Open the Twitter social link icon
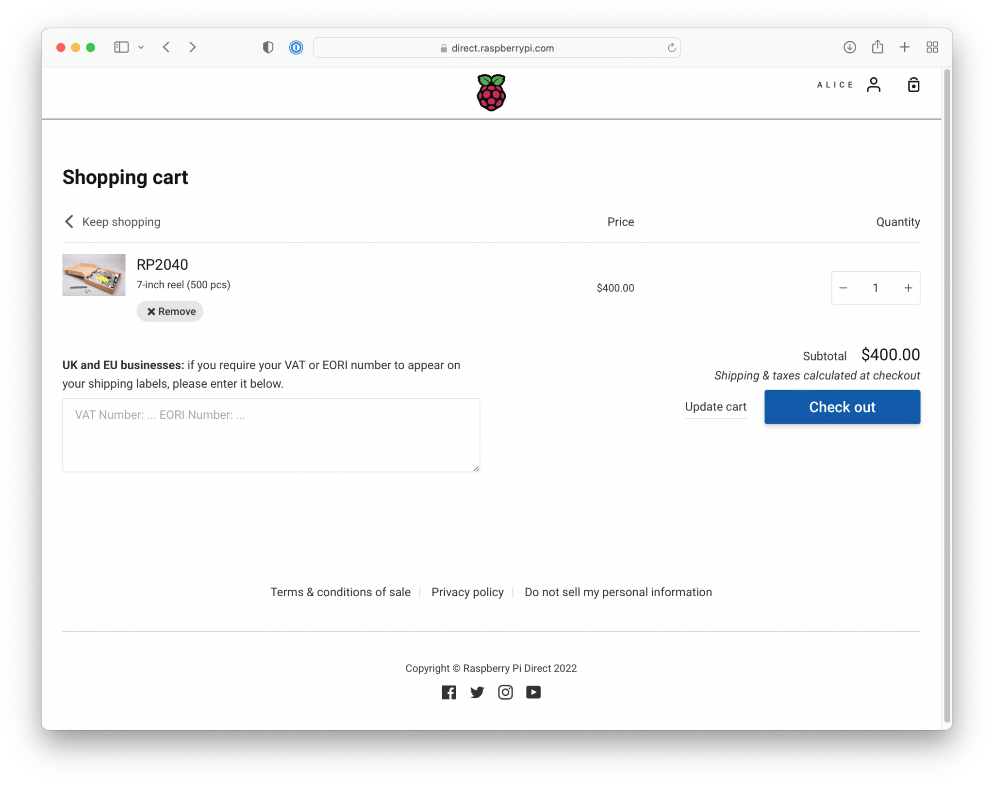994x785 pixels. [477, 692]
